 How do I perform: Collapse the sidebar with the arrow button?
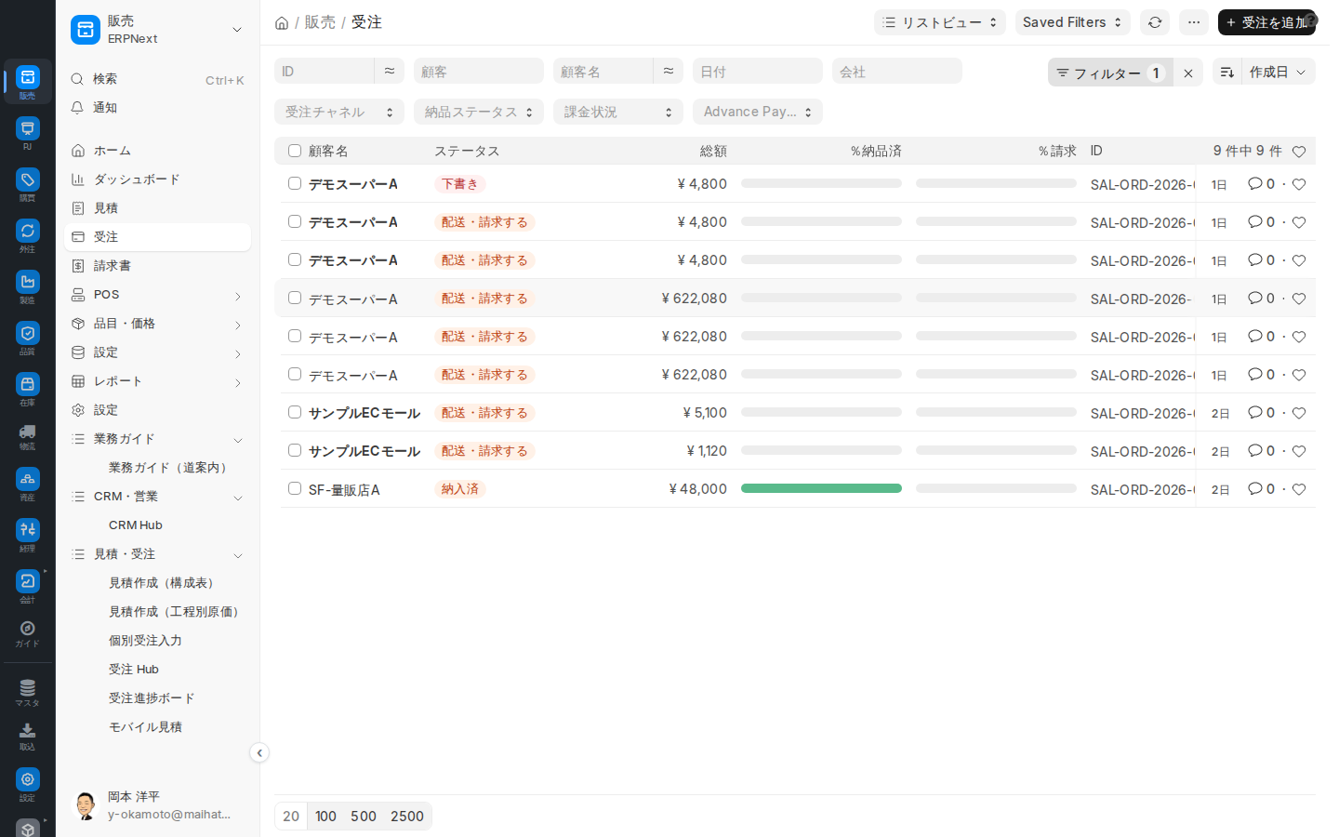(259, 753)
